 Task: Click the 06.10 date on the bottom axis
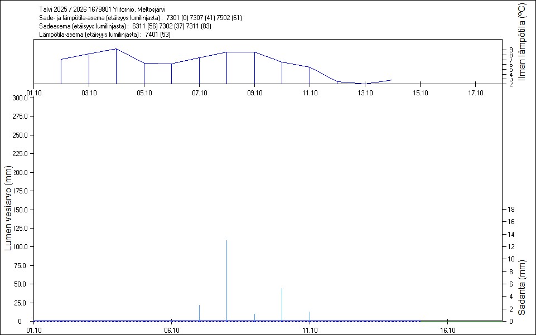(x=171, y=330)
